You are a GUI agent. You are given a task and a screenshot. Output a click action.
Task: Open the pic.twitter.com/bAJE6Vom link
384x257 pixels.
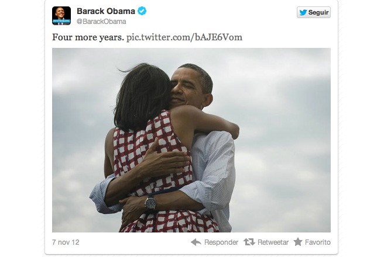[184, 37]
